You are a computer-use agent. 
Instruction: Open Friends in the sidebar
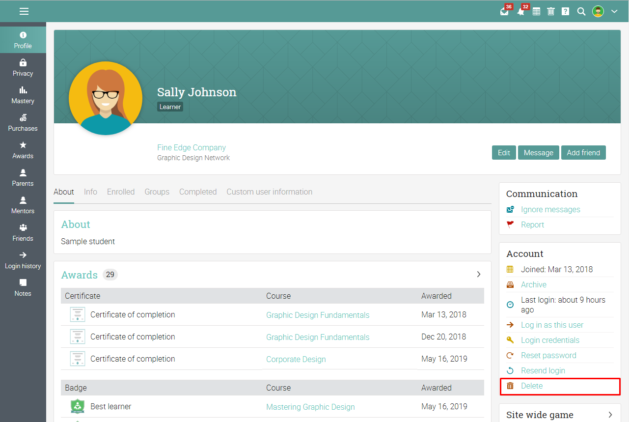click(23, 233)
